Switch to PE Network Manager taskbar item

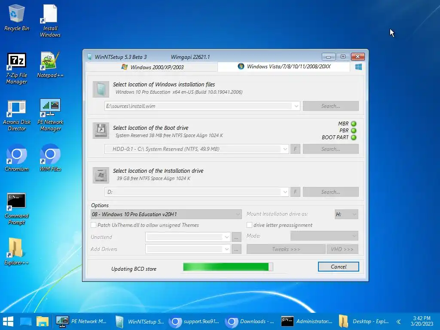click(81, 321)
